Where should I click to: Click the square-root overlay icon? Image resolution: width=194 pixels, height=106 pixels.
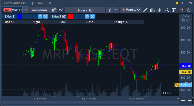click(x=160, y=10)
